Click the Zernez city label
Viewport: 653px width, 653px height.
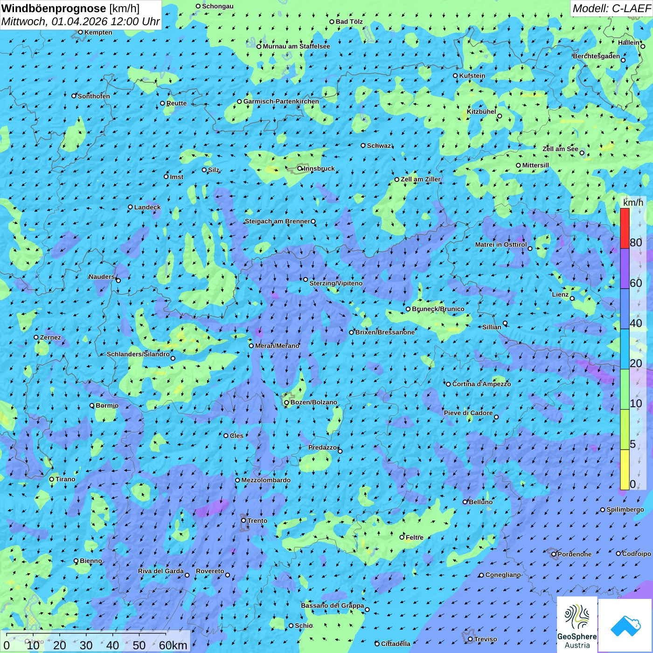(x=50, y=337)
